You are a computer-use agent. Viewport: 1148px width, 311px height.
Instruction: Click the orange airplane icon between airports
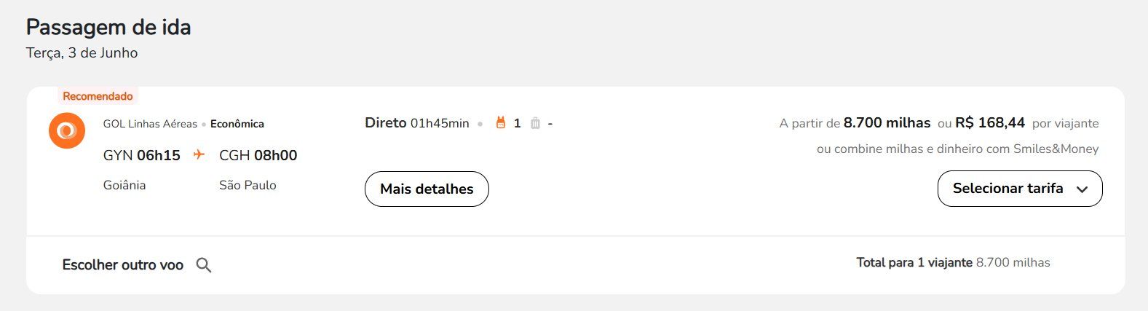(x=199, y=154)
